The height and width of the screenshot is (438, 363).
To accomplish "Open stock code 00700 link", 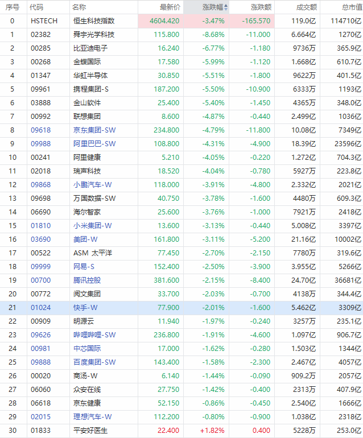I will pos(41,280).
